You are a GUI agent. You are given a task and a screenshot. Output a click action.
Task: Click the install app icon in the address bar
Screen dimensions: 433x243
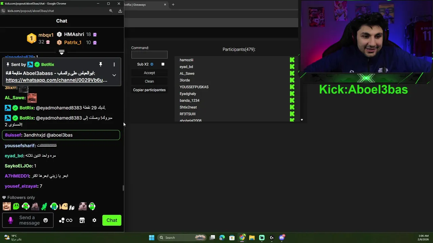click(x=120, y=11)
